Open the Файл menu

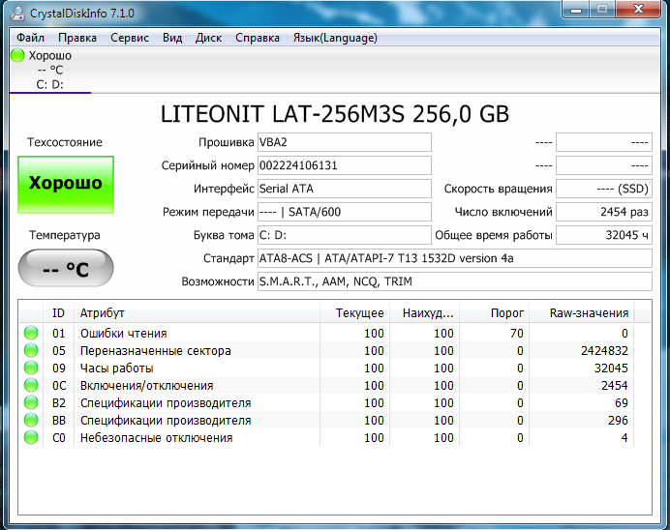(30, 38)
